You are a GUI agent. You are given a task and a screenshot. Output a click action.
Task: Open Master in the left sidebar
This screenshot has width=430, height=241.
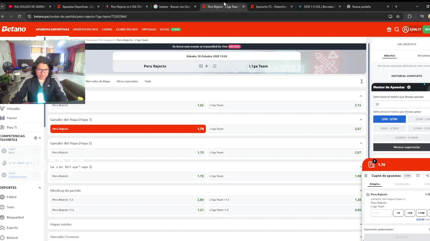click(12, 118)
